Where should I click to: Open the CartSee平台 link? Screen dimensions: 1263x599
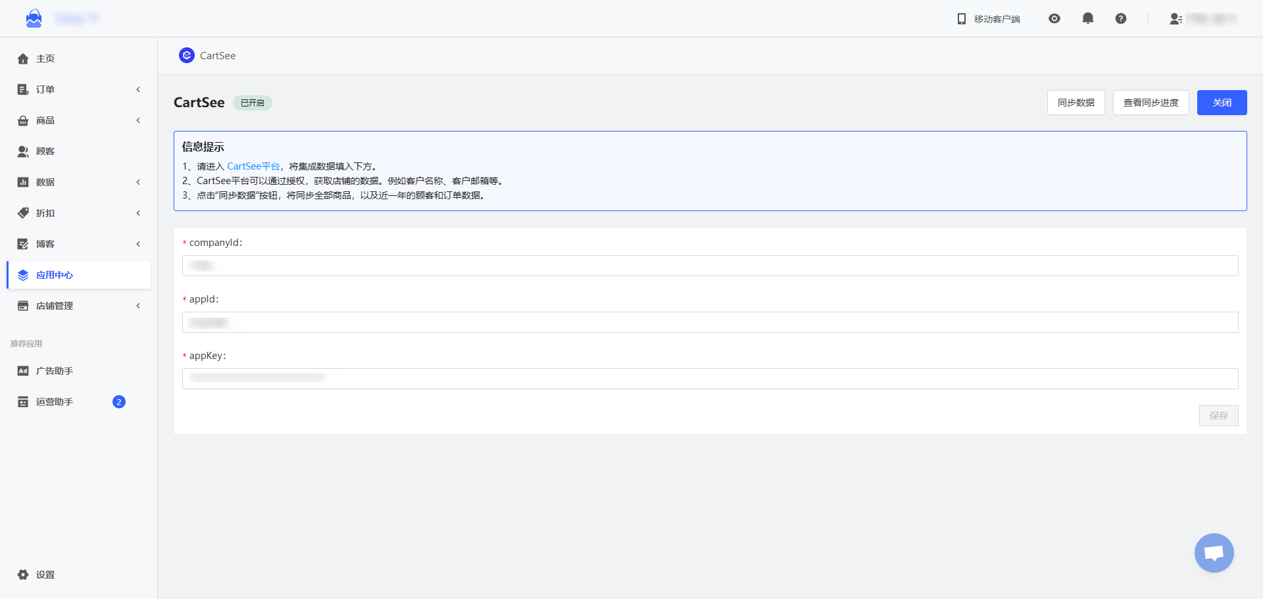253,166
